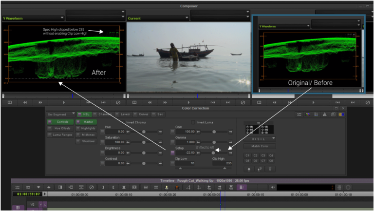Open the safe color warning triangle icon

(325, 115)
